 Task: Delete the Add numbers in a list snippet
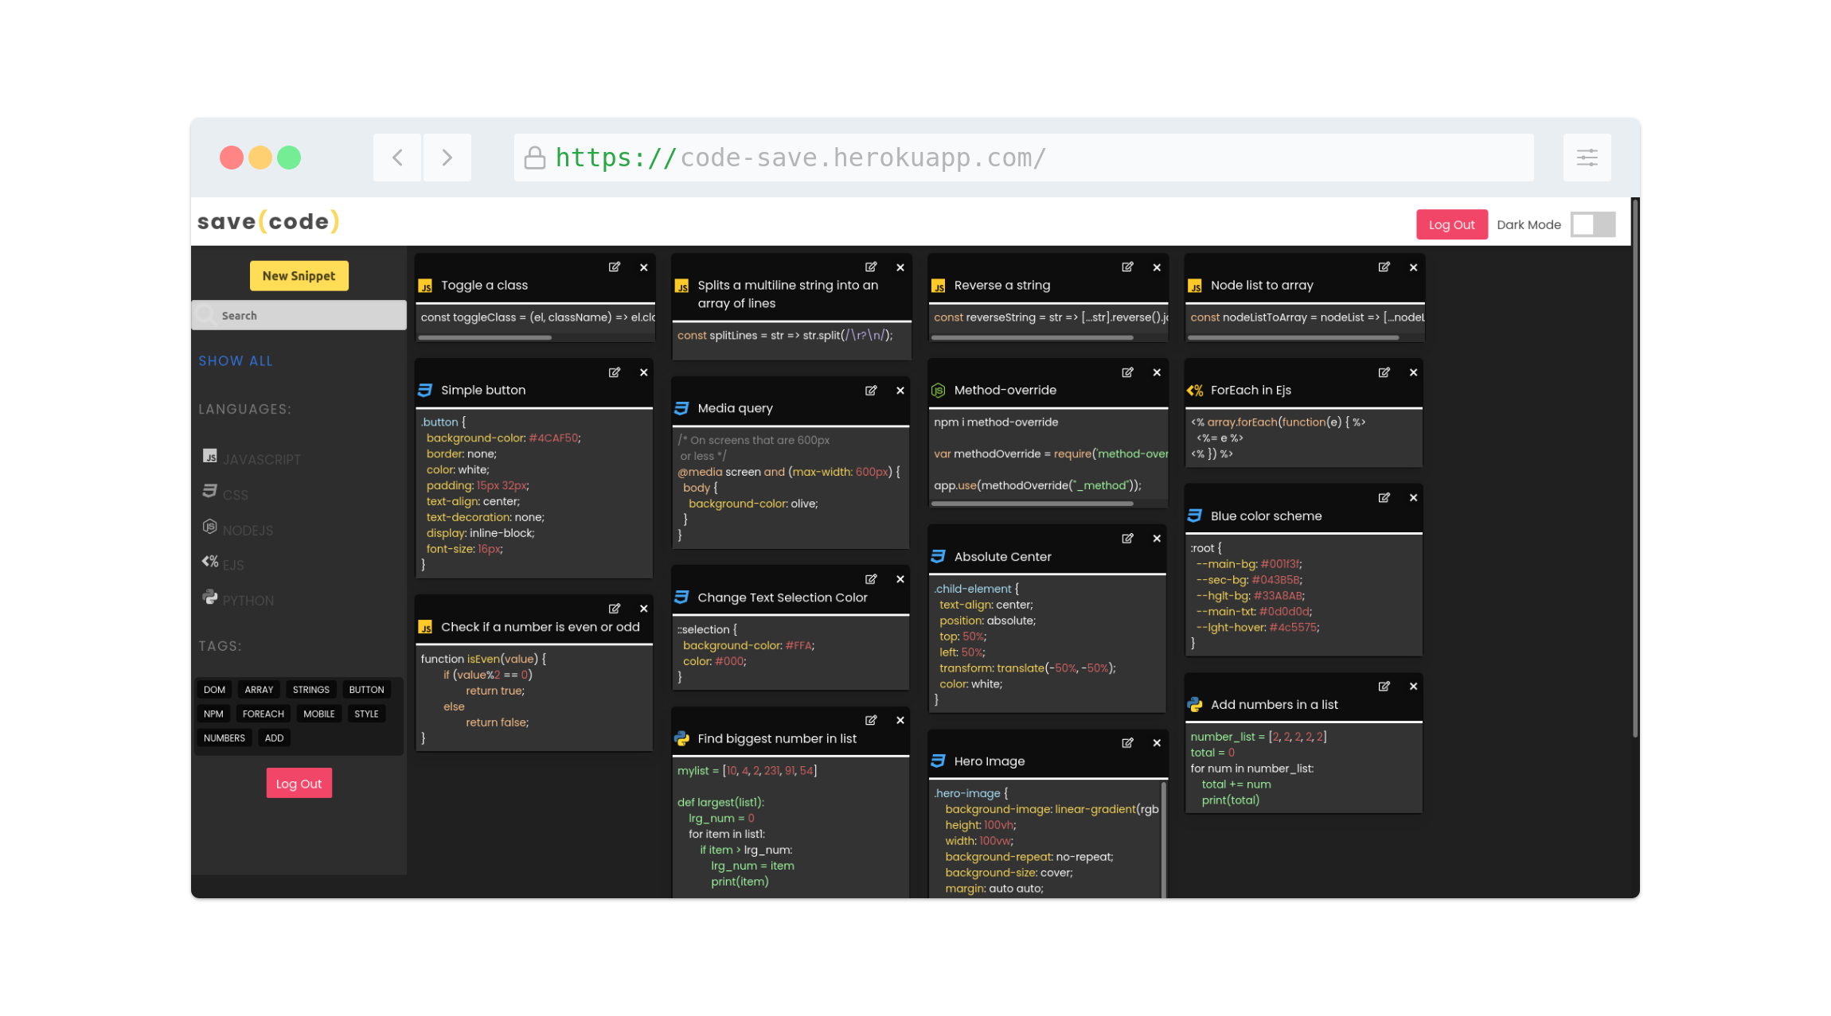tap(1414, 687)
